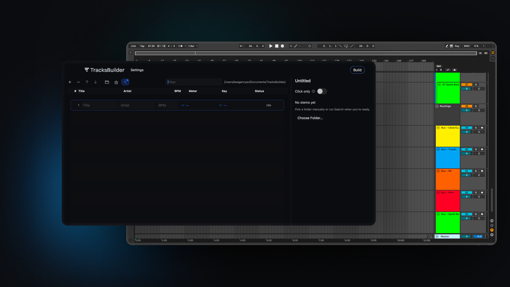The width and height of the screenshot is (510, 287).
Task: Click the add track plus icon
Action: click(70, 82)
